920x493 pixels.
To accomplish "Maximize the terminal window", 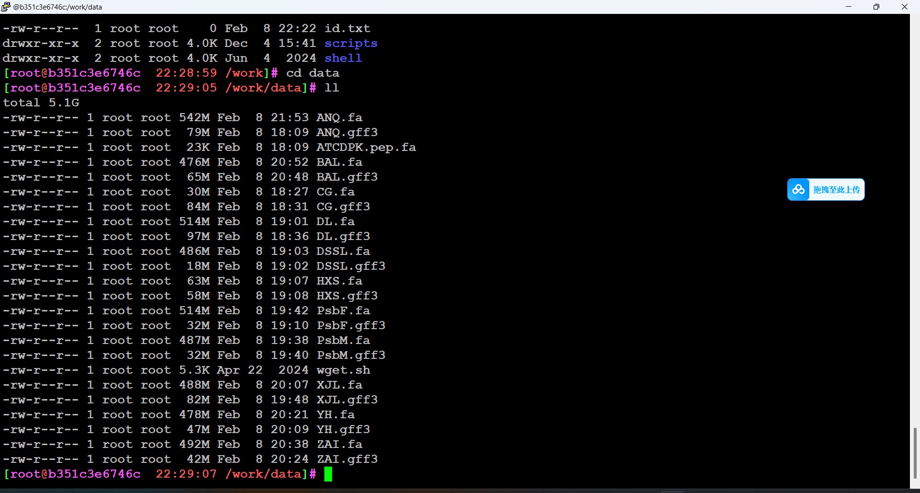I will click(x=876, y=7).
